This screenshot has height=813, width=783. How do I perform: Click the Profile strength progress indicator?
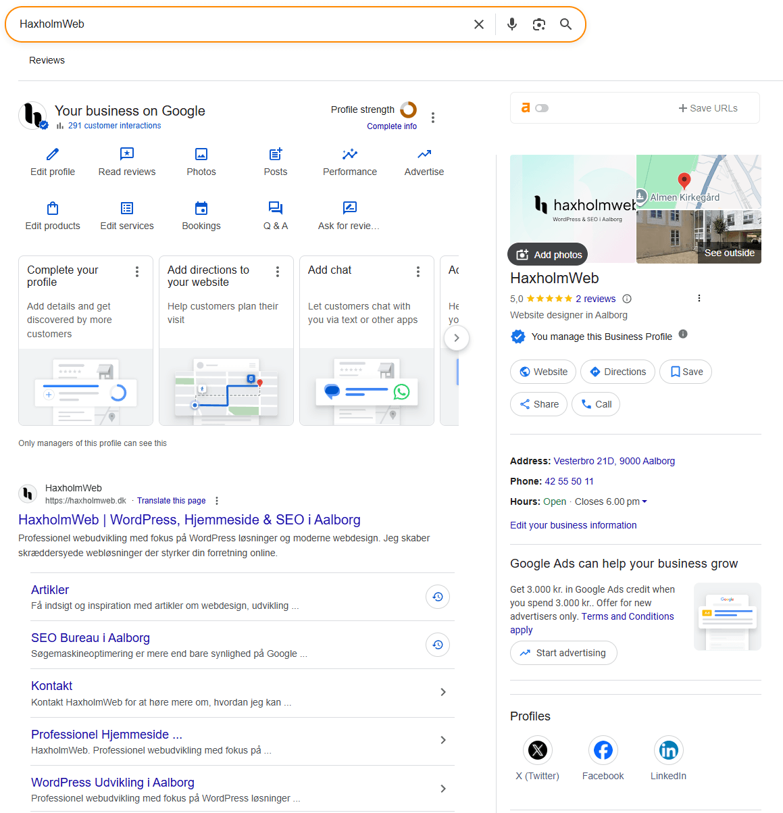408,109
